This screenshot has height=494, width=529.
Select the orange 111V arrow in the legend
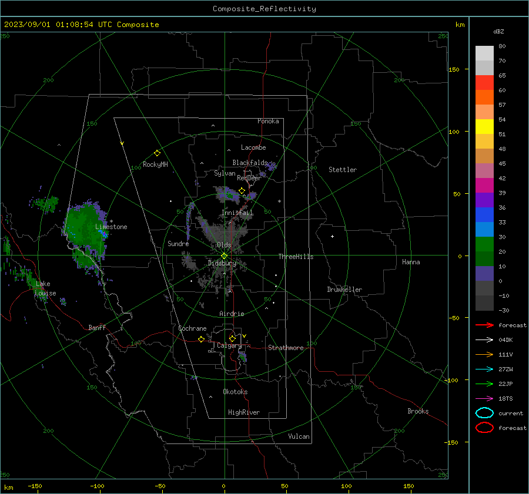point(484,354)
